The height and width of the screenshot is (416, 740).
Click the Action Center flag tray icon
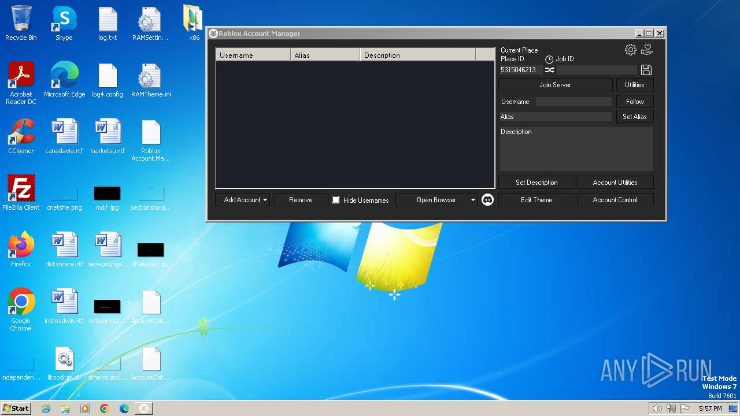pos(685,408)
